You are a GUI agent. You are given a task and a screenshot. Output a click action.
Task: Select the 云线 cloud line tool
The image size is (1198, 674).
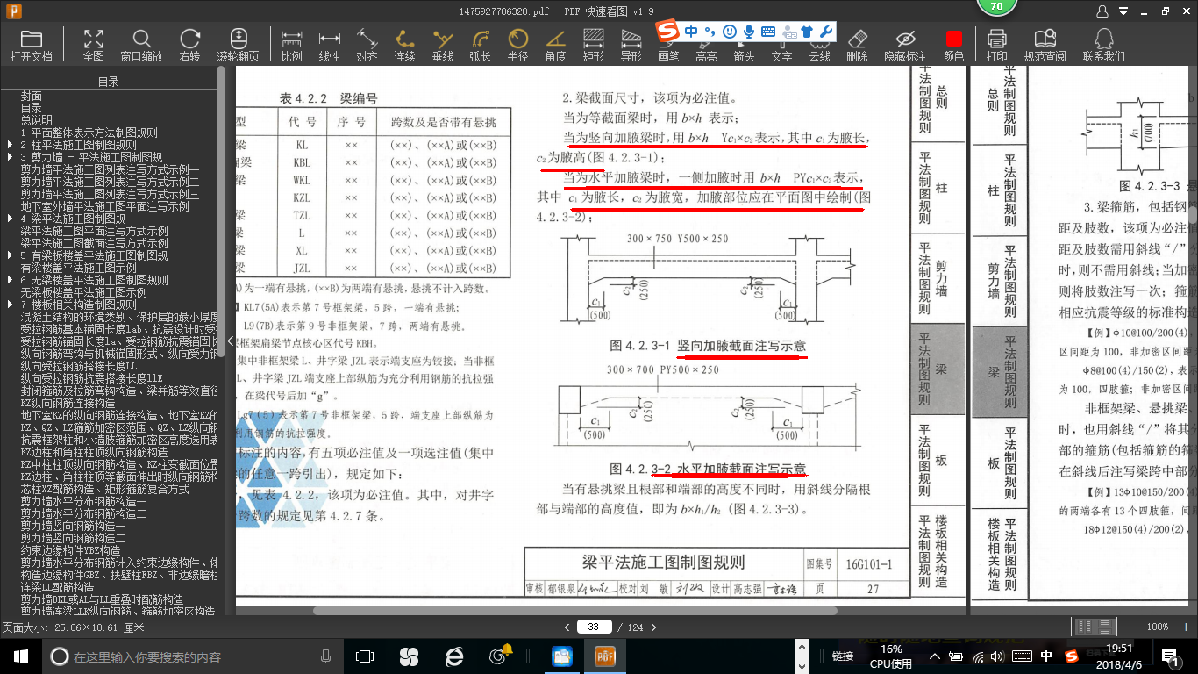coord(819,56)
